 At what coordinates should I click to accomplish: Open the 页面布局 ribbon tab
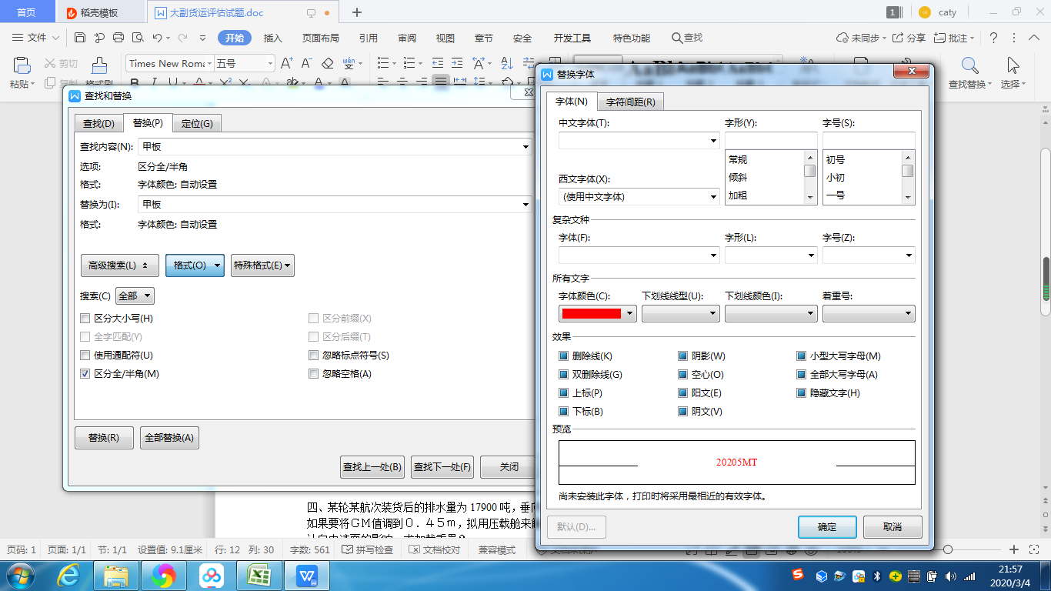pos(320,38)
